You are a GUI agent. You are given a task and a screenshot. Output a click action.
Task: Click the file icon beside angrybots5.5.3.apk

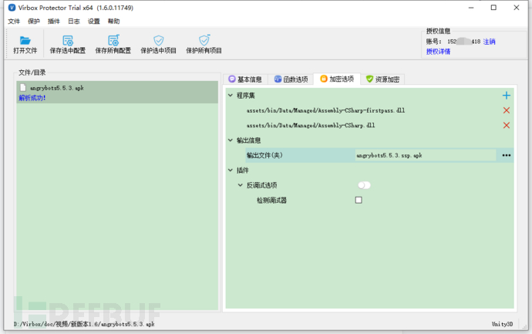click(23, 88)
